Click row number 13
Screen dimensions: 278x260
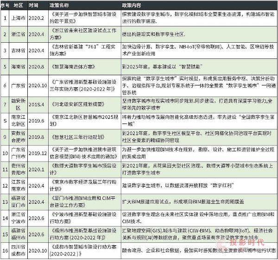[5, 201]
